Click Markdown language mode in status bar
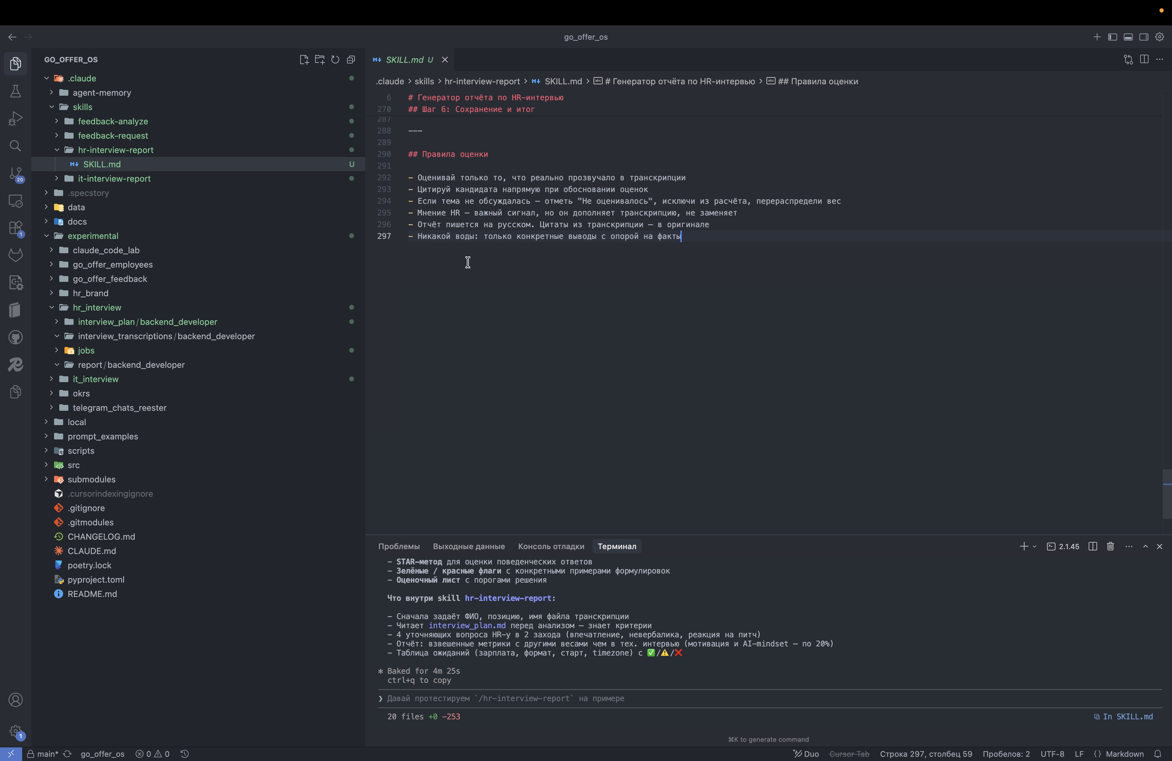 [x=1124, y=754]
